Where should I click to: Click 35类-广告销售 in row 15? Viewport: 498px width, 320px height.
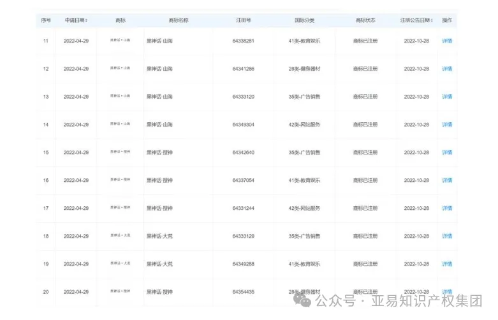(x=304, y=153)
